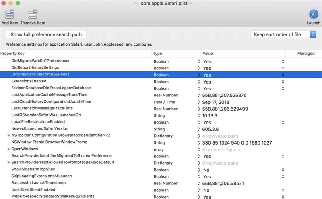Click the 4 key/value pairs value

(x=220, y=136)
